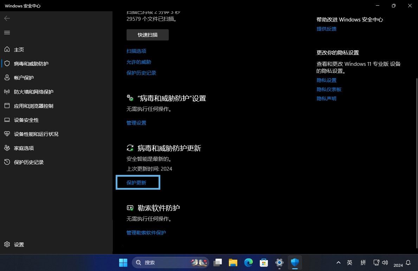Screen dimensions: 418x271
Task: Click 提供反馈 feedback link
Action: click(x=327, y=29)
